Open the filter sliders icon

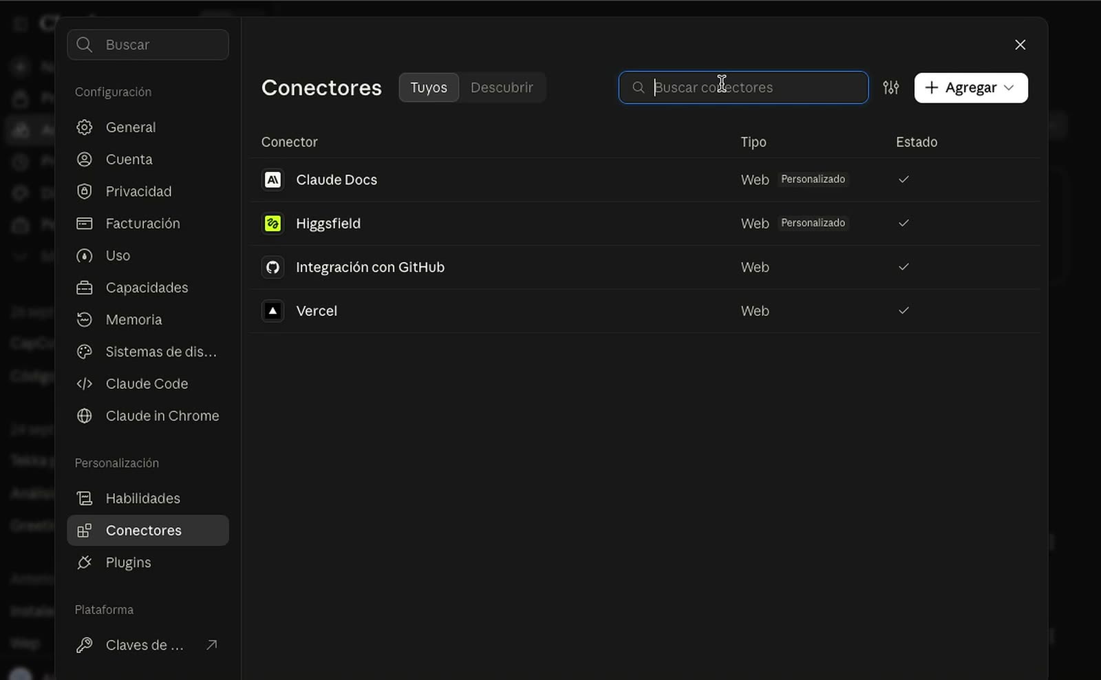(x=891, y=87)
